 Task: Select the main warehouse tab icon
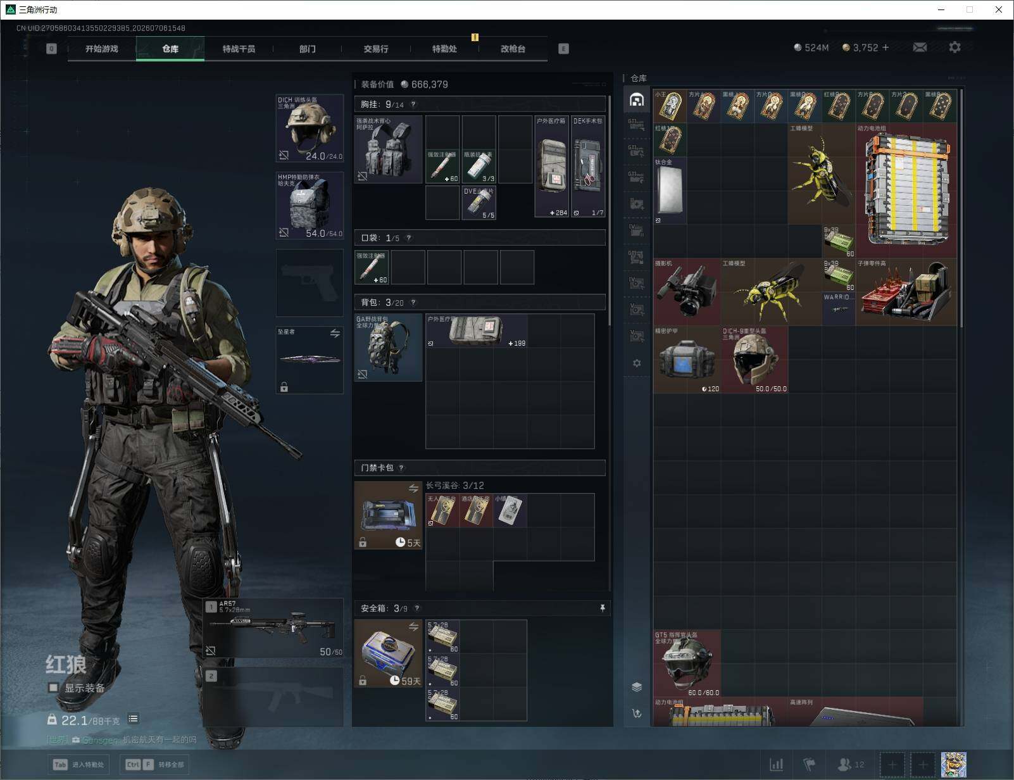(637, 100)
